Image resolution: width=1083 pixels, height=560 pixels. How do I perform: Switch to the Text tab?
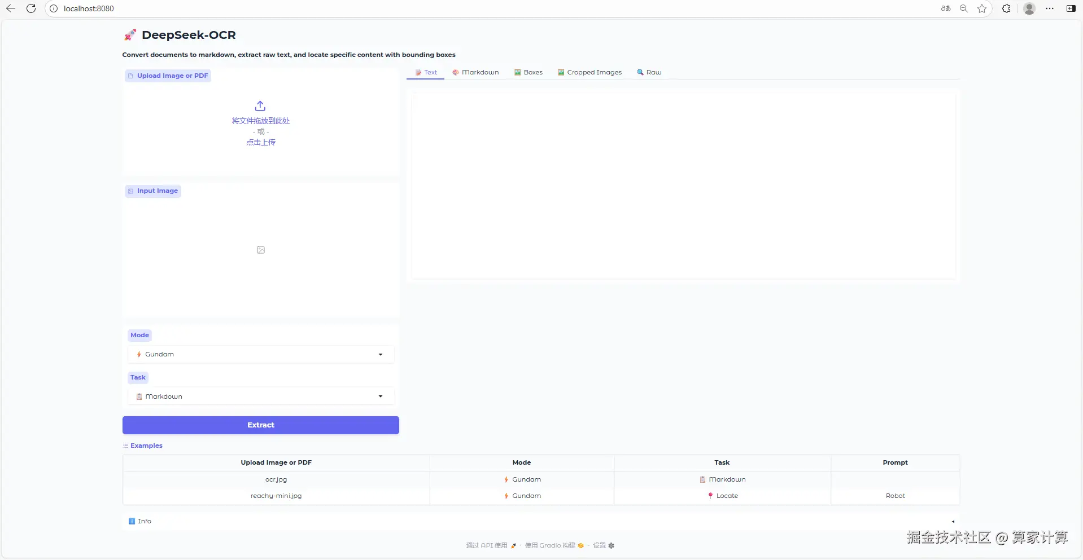point(426,72)
